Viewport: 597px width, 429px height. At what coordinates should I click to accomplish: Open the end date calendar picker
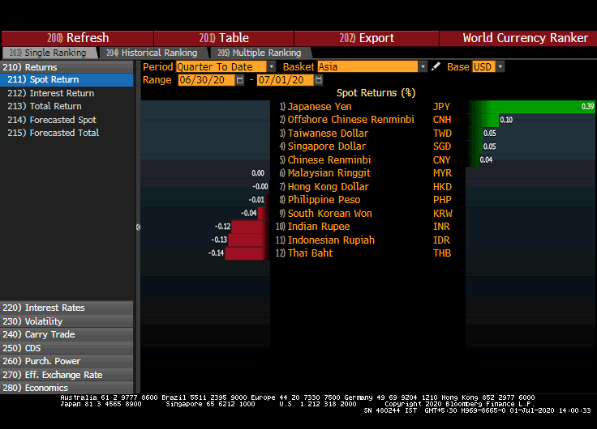pyautogui.click(x=319, y=80)
